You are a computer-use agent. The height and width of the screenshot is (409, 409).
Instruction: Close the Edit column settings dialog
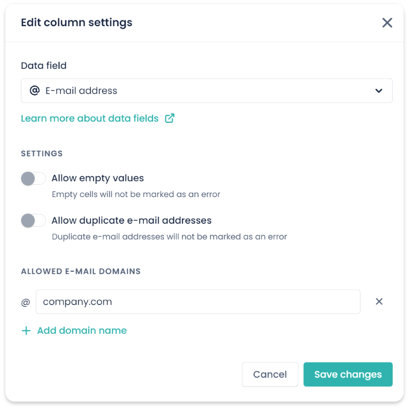click(x=387, y=23)
